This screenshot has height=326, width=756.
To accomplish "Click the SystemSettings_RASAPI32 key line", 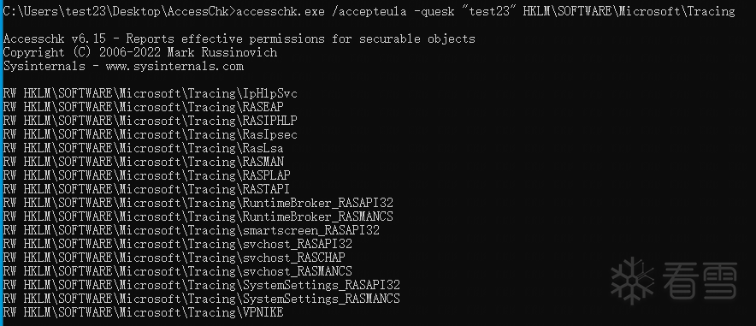I will click(x=202, y=285).
